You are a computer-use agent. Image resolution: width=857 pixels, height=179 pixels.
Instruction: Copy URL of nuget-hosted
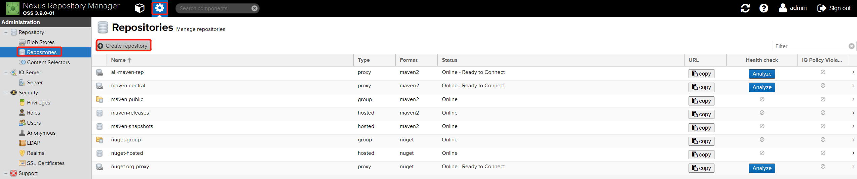[701, 155]
